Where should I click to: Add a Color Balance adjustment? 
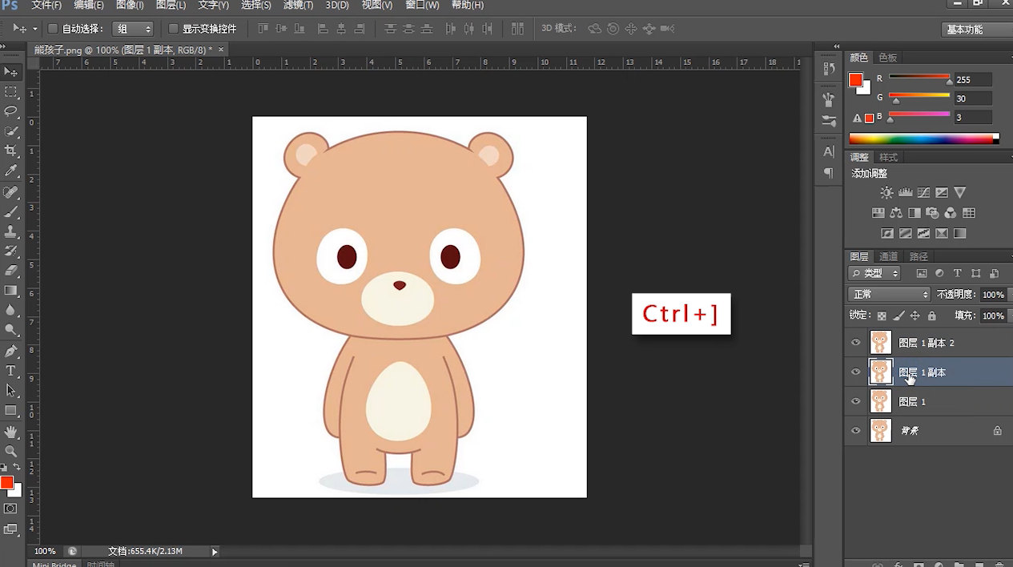point(896,213)
